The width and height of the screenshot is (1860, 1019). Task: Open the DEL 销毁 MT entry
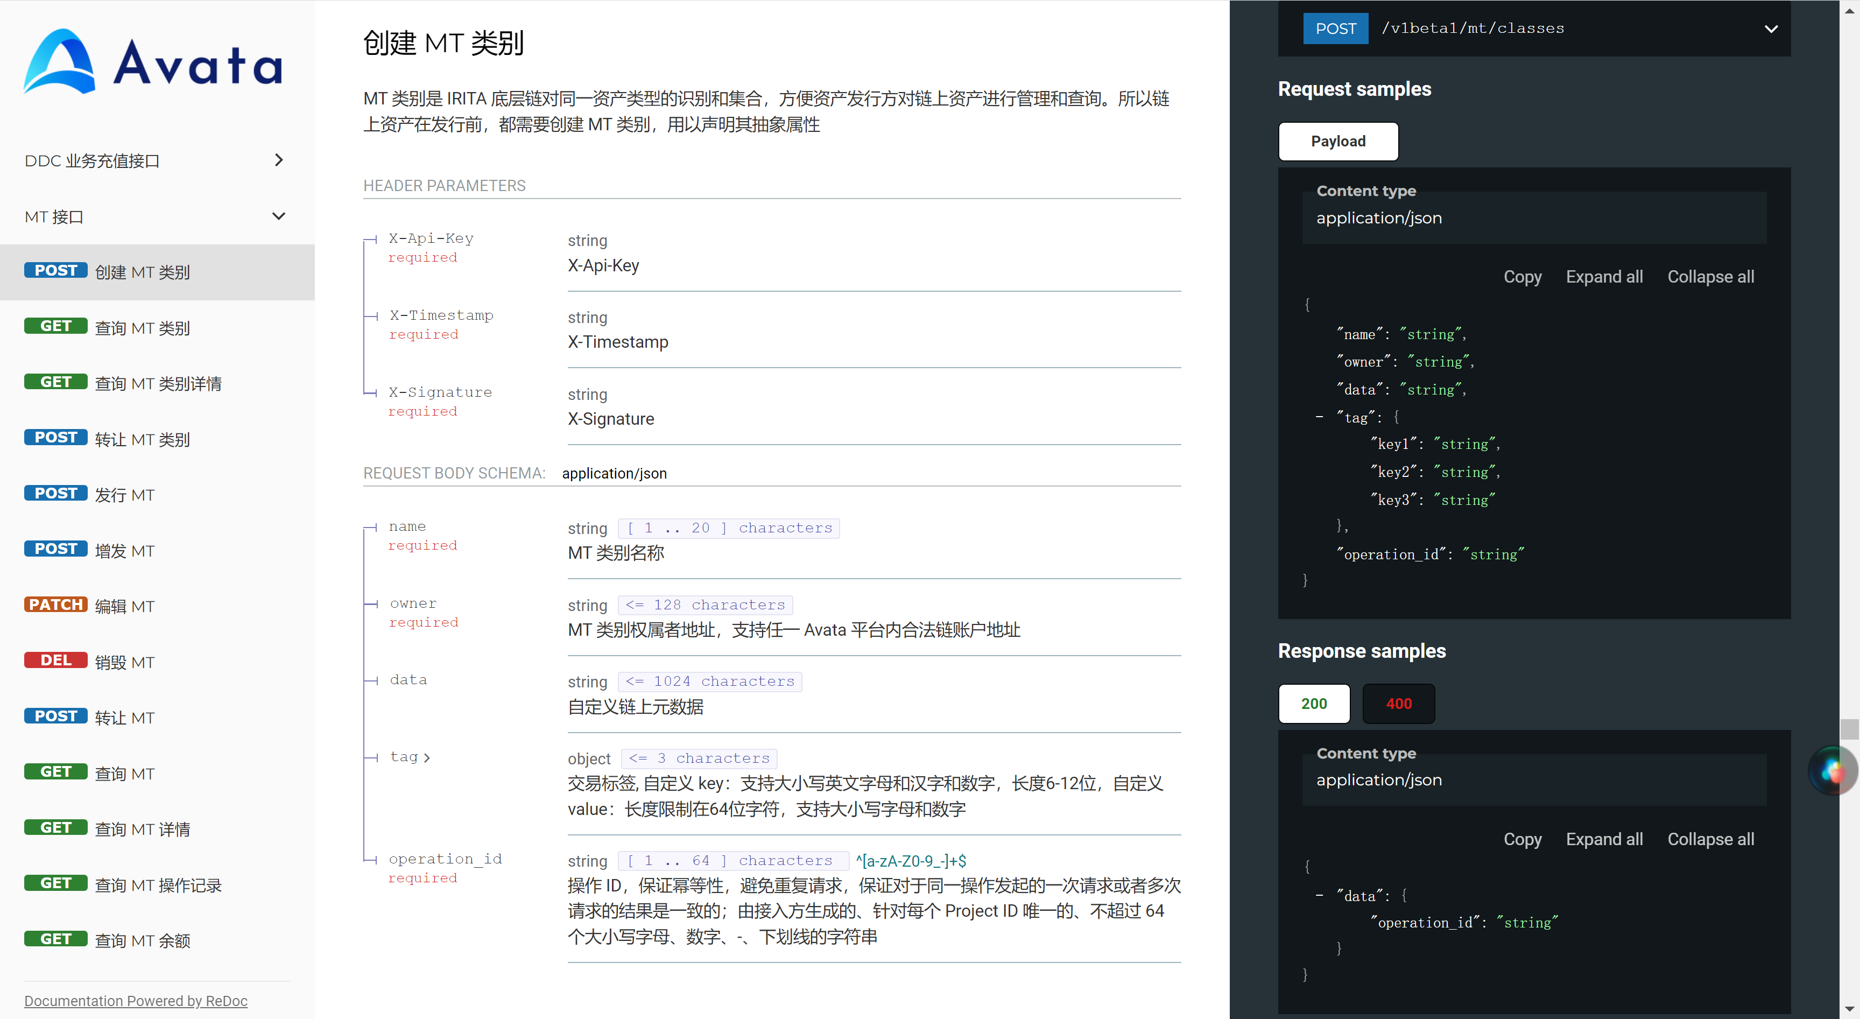(x=157, y=662)
